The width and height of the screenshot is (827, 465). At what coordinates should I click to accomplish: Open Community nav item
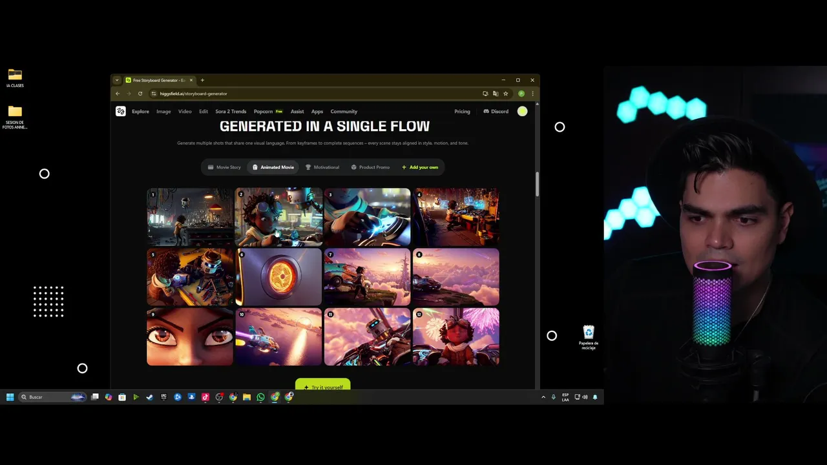pos(344,111)
